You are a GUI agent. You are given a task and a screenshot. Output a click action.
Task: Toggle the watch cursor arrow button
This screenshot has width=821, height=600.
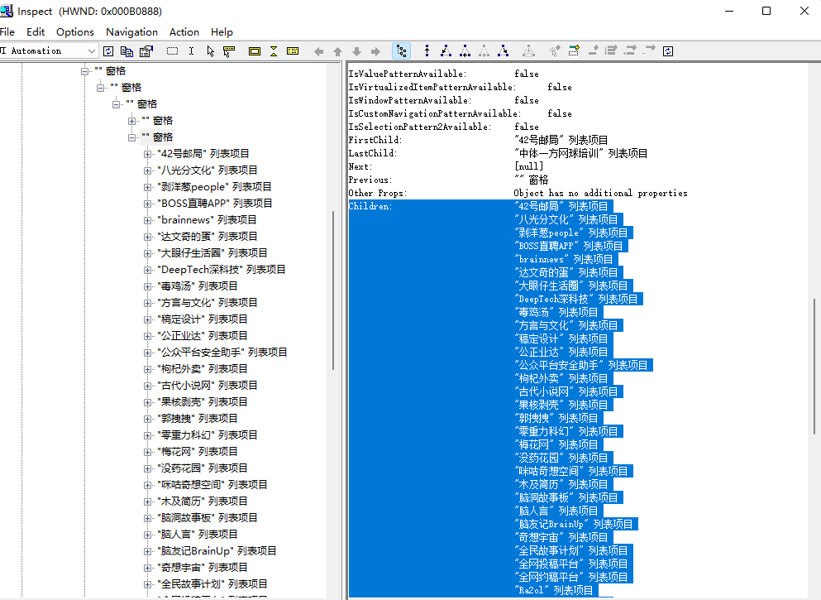(210, 51)
